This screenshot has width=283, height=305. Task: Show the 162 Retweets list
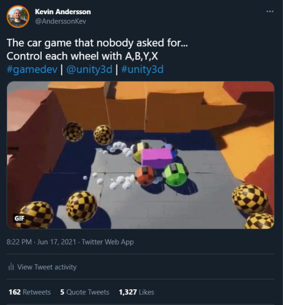click(x=30, y=292)
